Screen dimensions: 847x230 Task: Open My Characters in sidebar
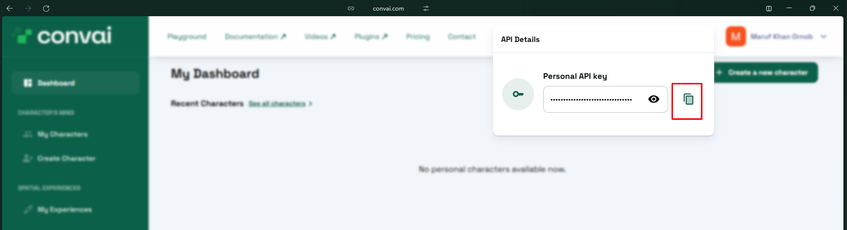pos(62,134)
